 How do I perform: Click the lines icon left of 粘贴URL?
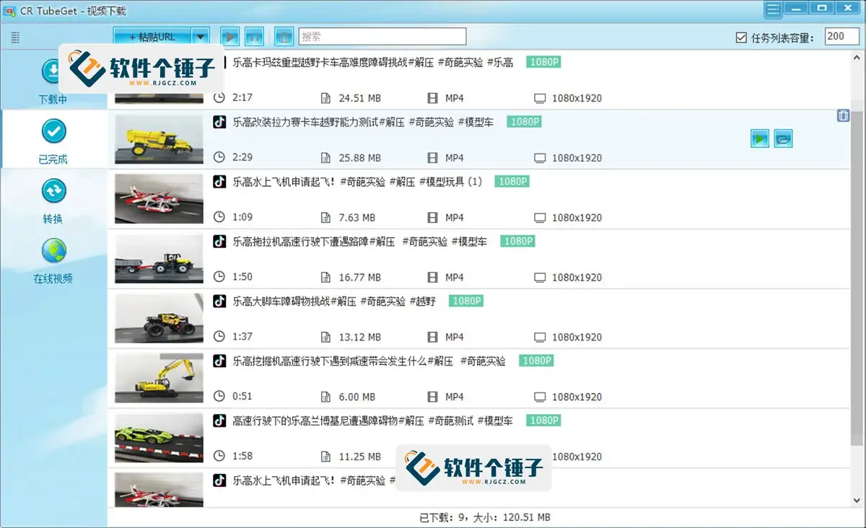(x=16, y=38)
